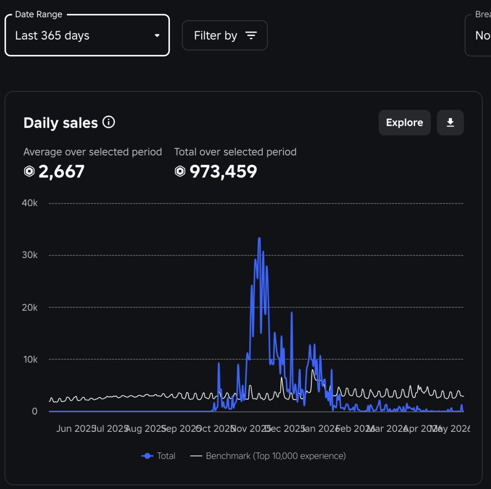This screenshot has width=491, height=489.
Task: Click the Filter by button
Action: point(225,35)
